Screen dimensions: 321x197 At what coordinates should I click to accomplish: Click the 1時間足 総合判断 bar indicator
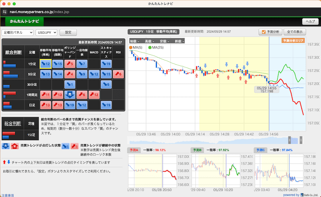10,95
